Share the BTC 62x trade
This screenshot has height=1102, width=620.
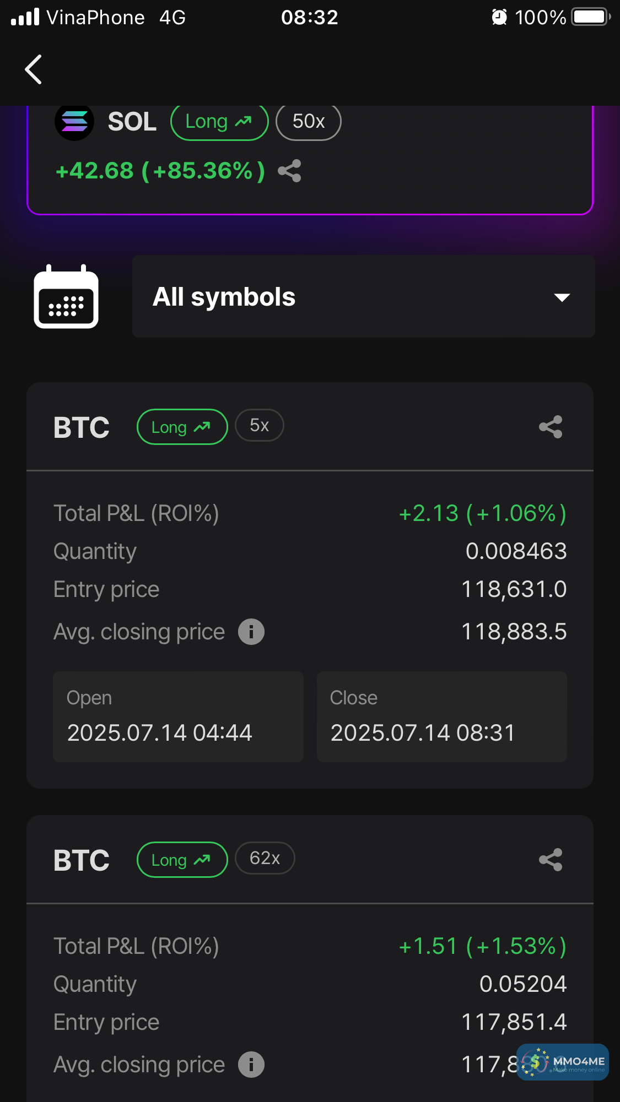(x=551, y=860)
